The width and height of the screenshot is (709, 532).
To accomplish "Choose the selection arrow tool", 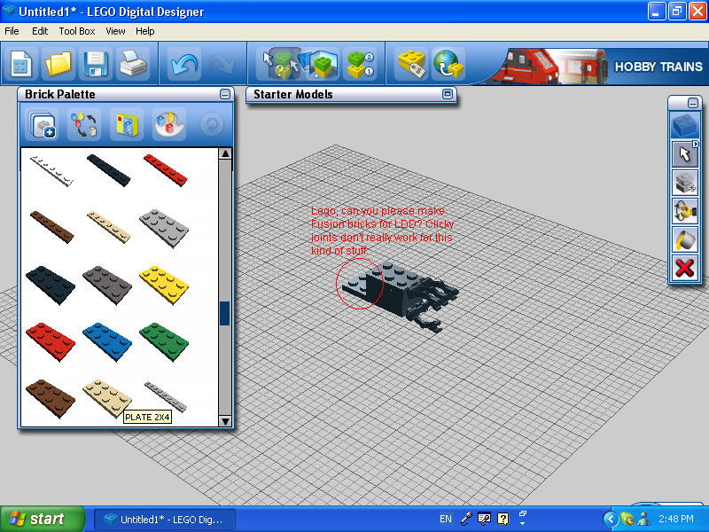I will [x=684, y=154].
